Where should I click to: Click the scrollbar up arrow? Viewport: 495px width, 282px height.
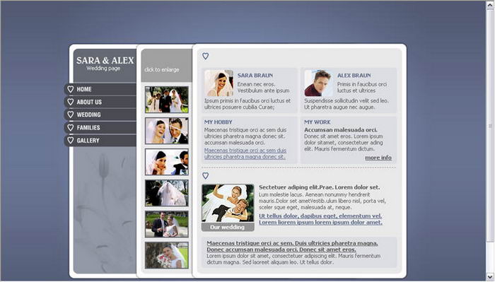[490, 6]
